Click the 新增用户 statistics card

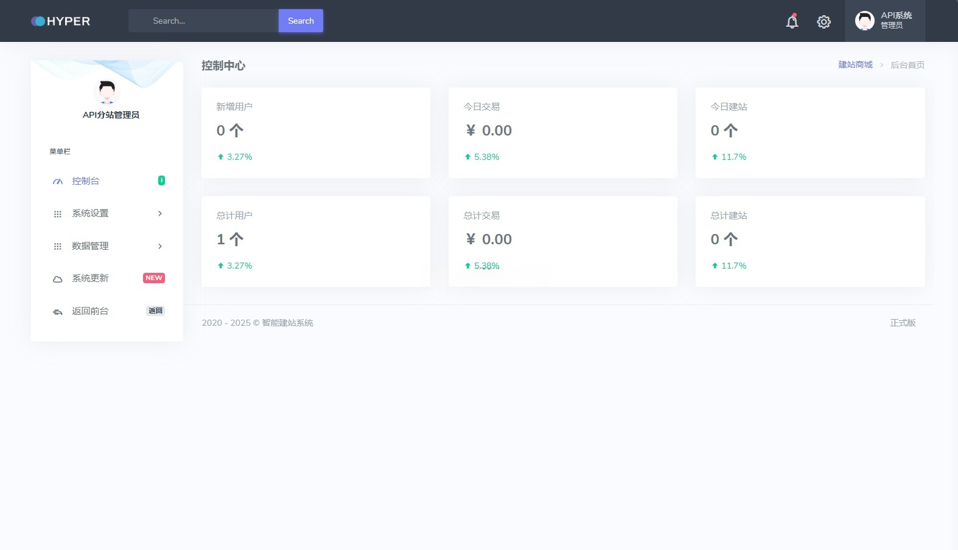click(x=315, y=132)
